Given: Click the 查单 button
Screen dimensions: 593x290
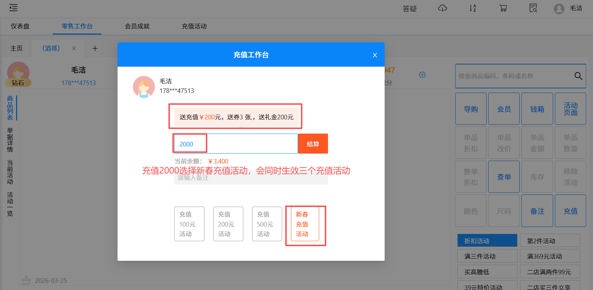Looking at the screenshot, I should tap(504, 177).
